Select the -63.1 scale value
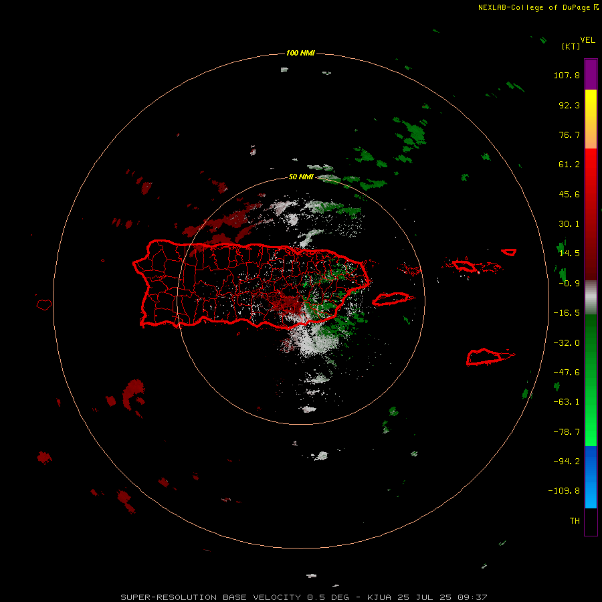This screenshot has height=602, width=602. point(567,402)
